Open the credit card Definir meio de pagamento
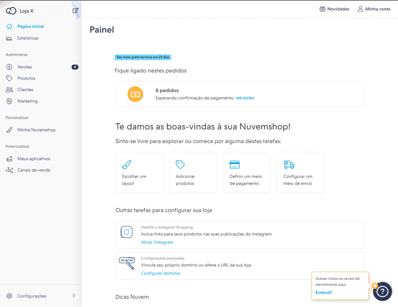Image resolution: width=398 pixels, height=307 pixels. pos(246,173)
